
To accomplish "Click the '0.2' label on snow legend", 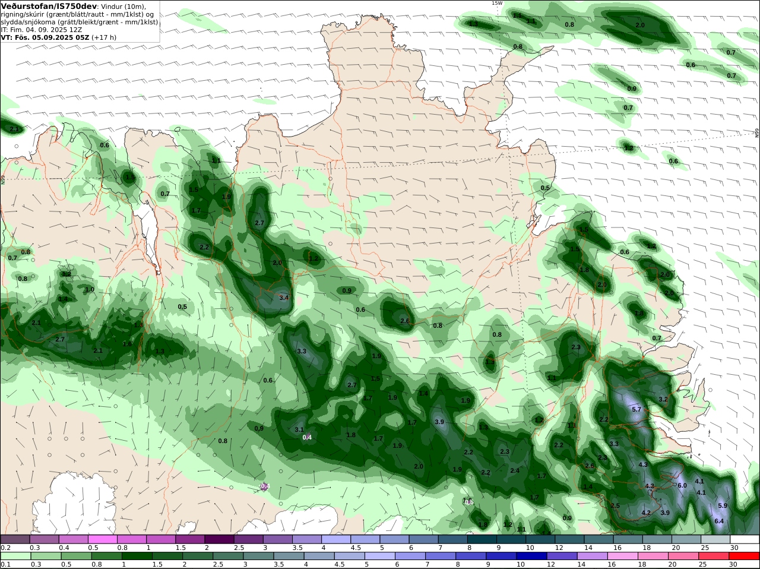I will click(x=5, y=548).
